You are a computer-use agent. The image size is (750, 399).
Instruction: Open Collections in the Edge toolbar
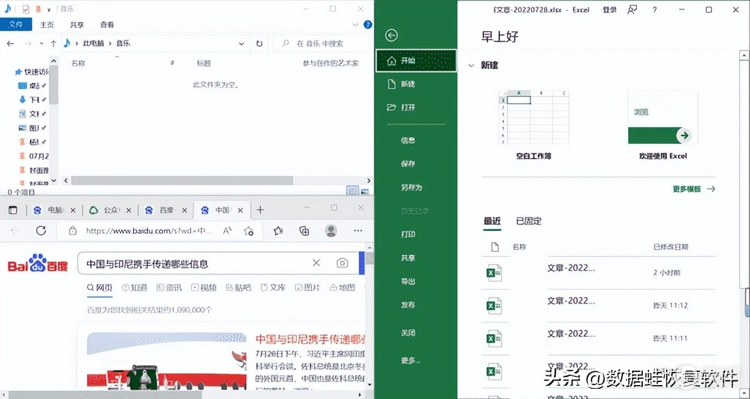coord(304,231)
